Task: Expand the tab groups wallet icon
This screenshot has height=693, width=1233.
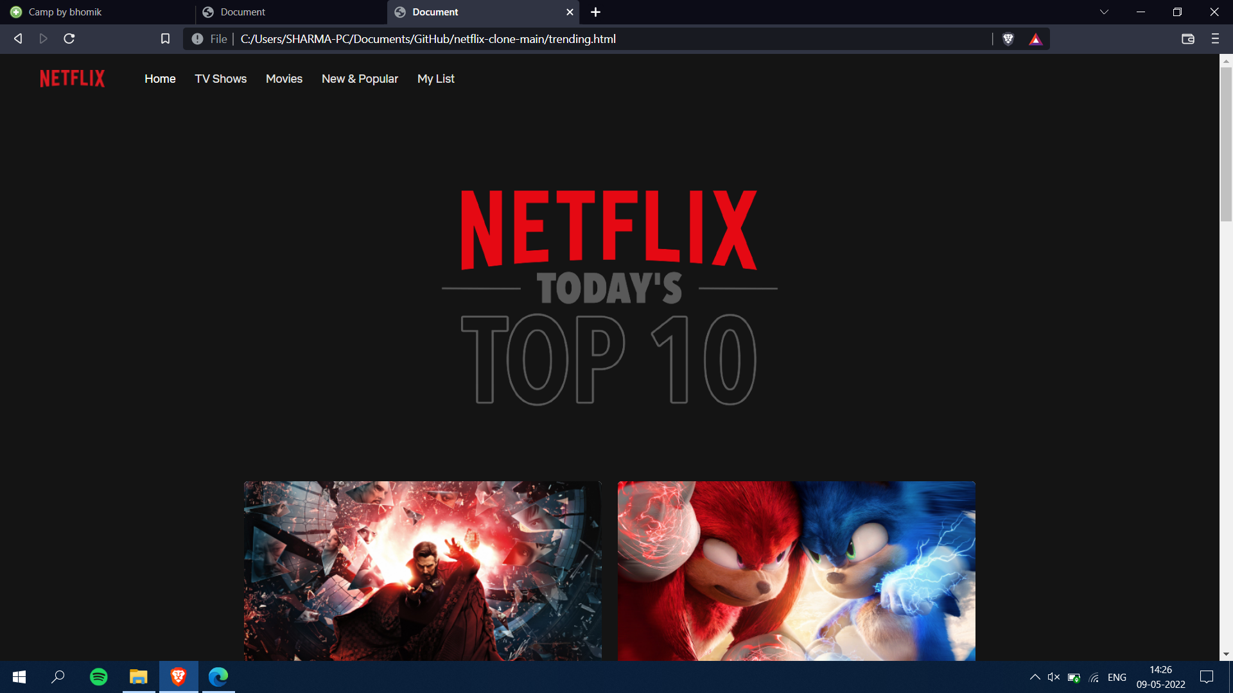Action: (x=1187, y=39)
